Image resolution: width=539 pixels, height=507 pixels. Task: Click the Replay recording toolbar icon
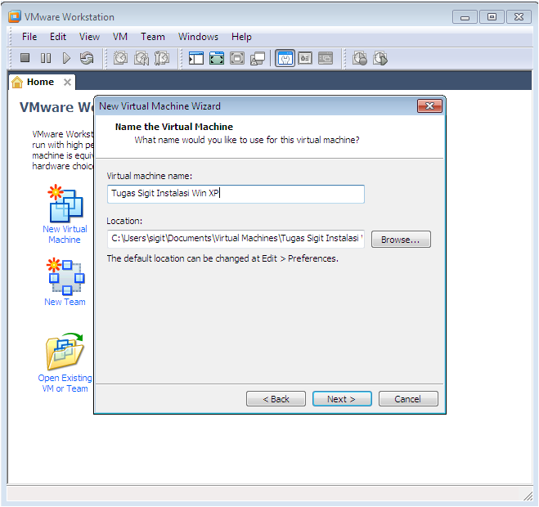click(380, 58)
